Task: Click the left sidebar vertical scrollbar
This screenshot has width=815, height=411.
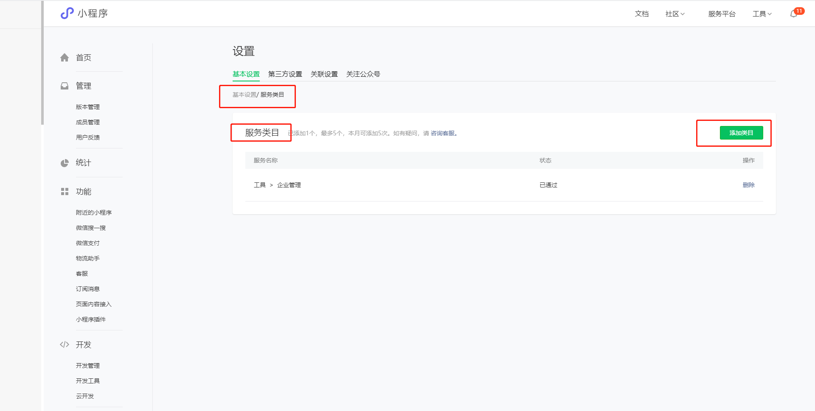Action: point(42,63)
